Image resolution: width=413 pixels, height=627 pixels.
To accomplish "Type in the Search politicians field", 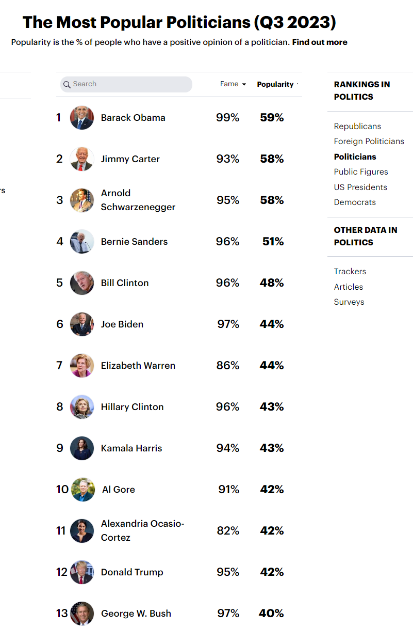I will point(129,84).
